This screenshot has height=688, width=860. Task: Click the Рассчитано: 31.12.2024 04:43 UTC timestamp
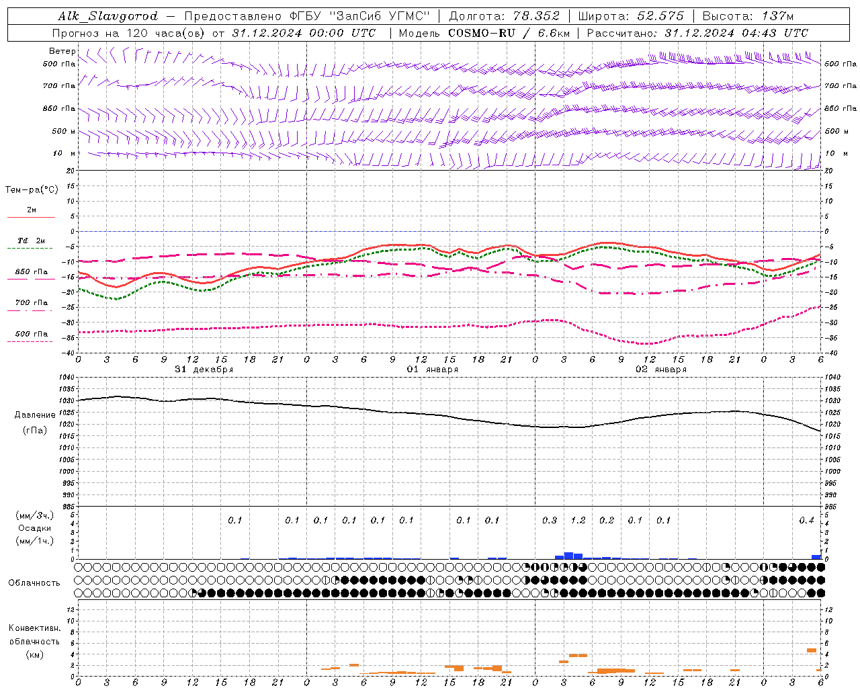tap(697, 33)
